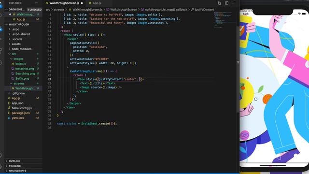Click 'justifyContent' in line 24 code

click(111, 79)
